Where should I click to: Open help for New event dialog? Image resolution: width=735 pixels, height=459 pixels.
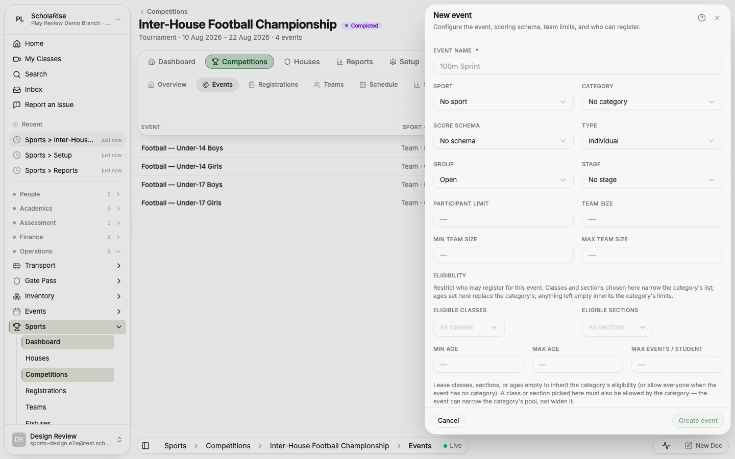pos(702,18)
